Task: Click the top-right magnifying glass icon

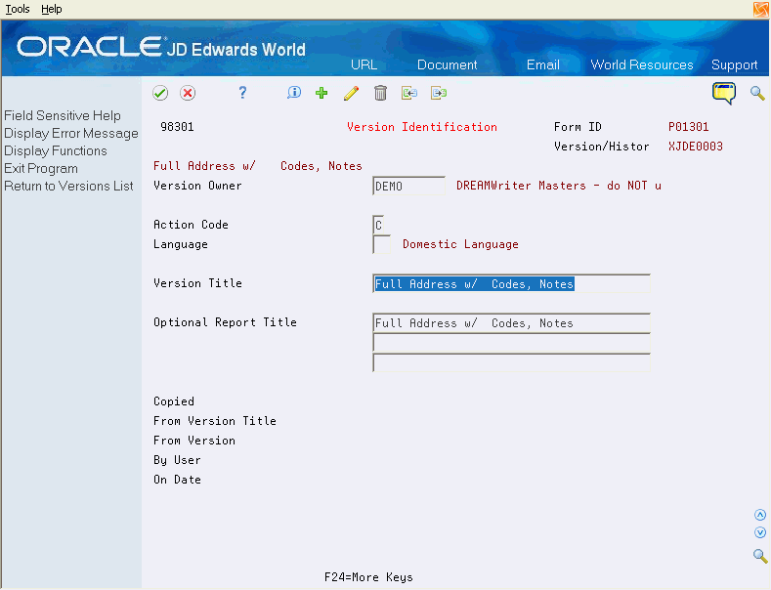Action: [757, 93]
